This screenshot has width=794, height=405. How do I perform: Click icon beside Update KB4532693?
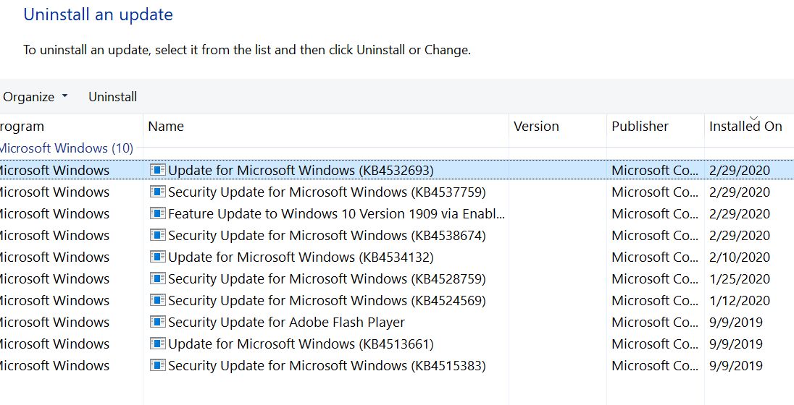[x=157, y=170]
